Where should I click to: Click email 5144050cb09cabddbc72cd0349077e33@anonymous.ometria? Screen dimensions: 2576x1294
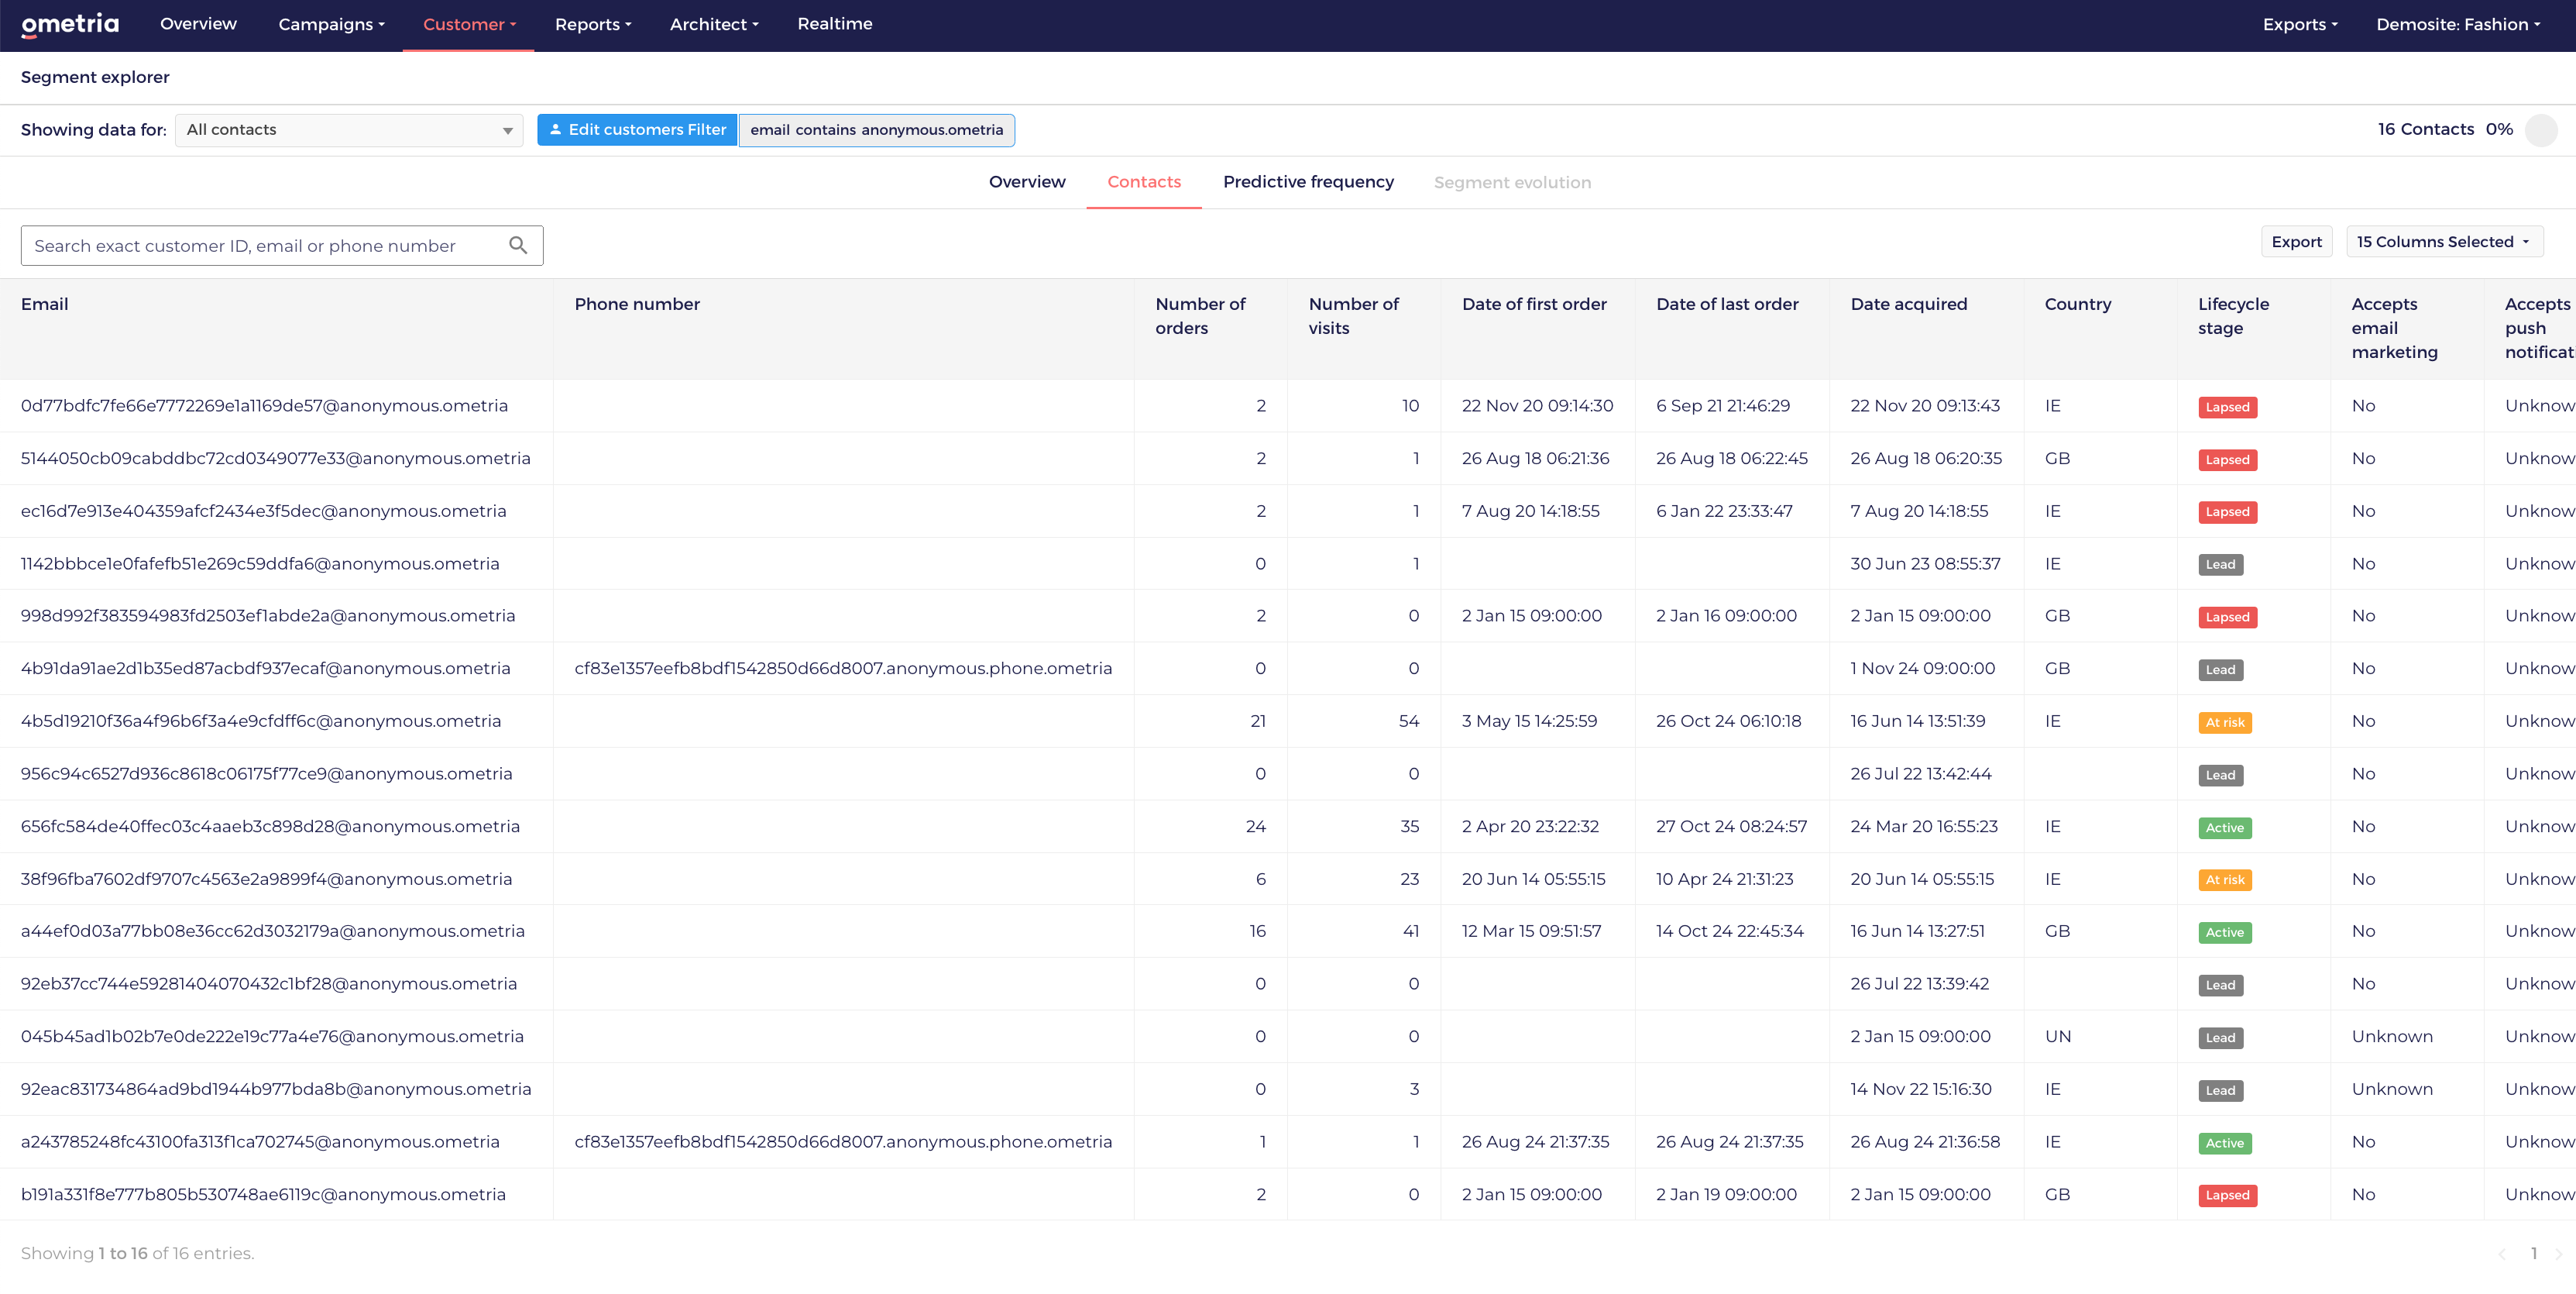point(276,459)
